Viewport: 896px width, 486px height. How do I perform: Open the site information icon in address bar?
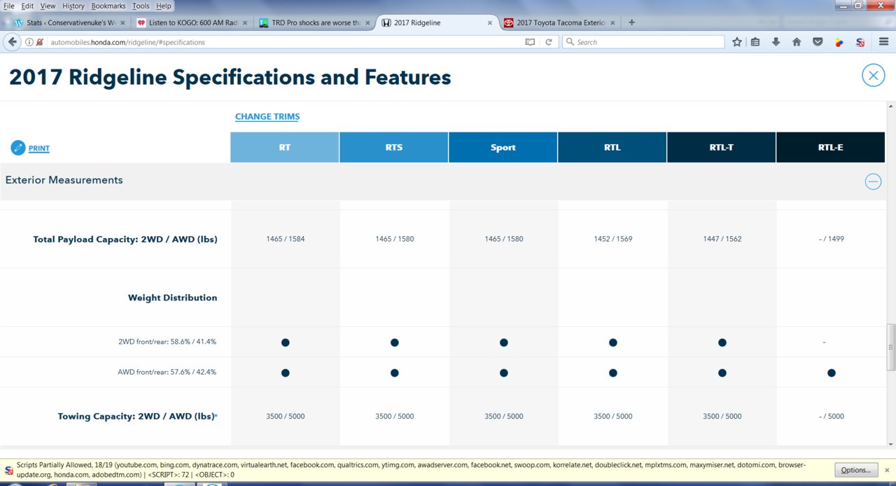click(x=29, y=42)
